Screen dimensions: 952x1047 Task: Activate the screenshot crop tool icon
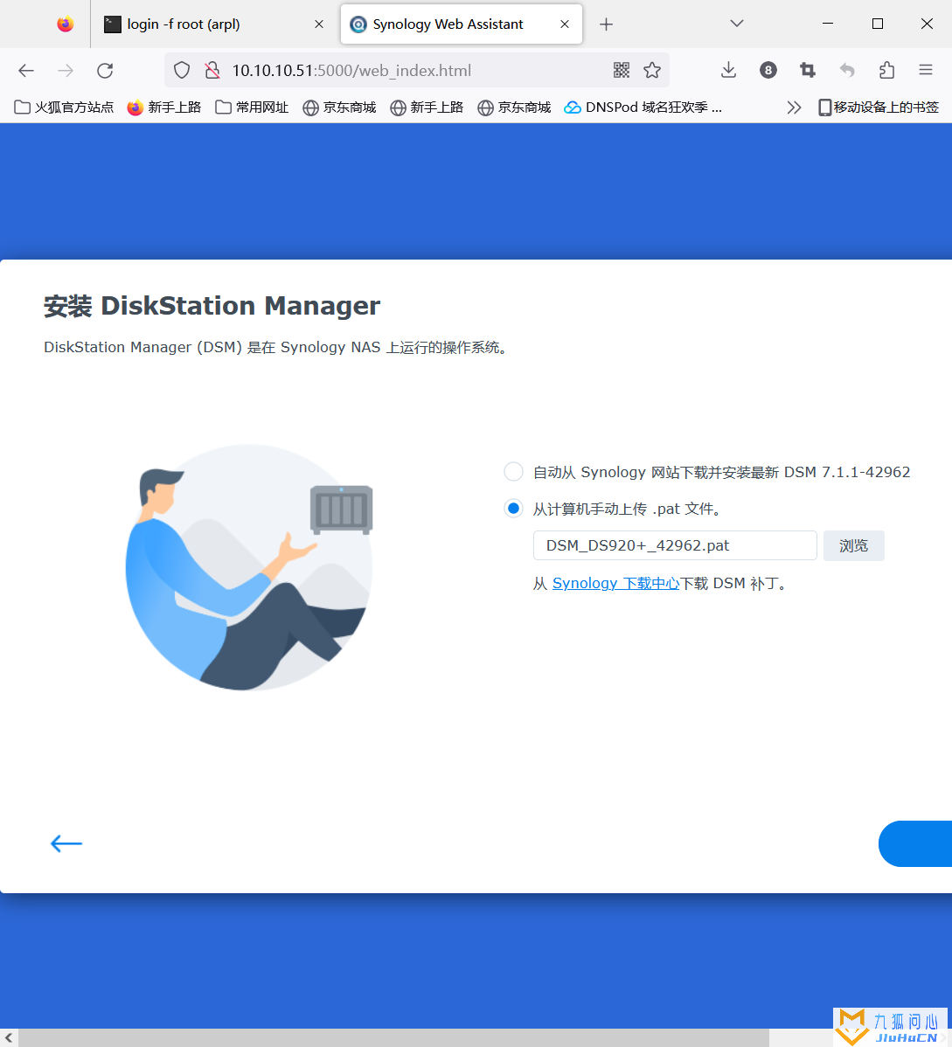coord(808,70)
